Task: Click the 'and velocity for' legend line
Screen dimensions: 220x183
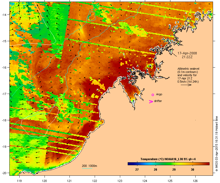Action: click(x=187, y=75)
